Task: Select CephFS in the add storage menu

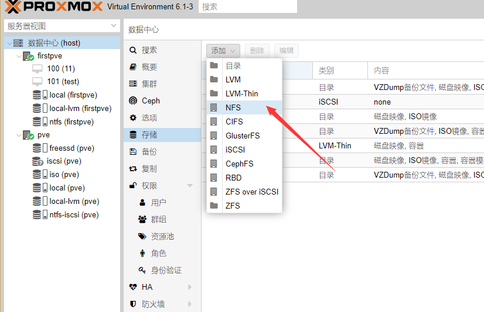Action: [239, 164]
